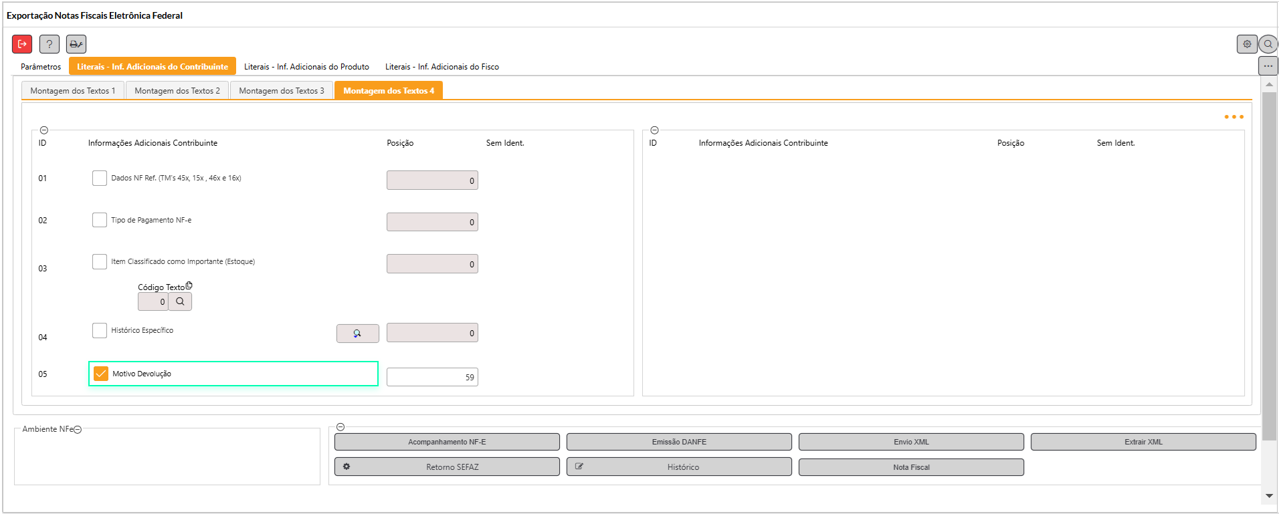Screen dimensions: 1279x514
Task: Click the Motivo Devolução position field
Action: pyautogui.click(x=432, y=377)
